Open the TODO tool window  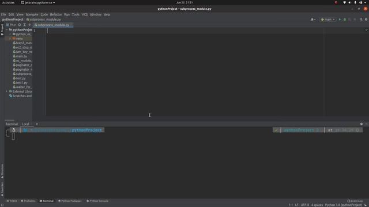12,201
